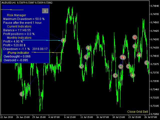Image resolution: width=160 pixels, height=120 pixels.
Task: Click the 0.74150 price axis label
Action: pos(155,48)
